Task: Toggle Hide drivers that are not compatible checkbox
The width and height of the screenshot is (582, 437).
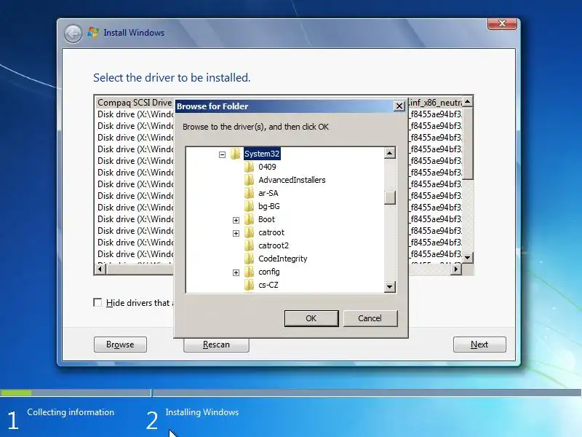Action: [97, 302]
